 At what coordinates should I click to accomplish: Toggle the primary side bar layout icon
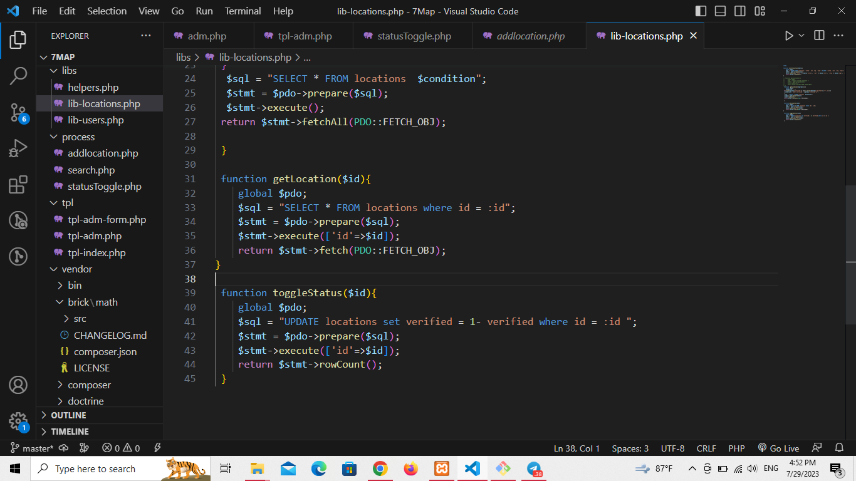(701, 11)
